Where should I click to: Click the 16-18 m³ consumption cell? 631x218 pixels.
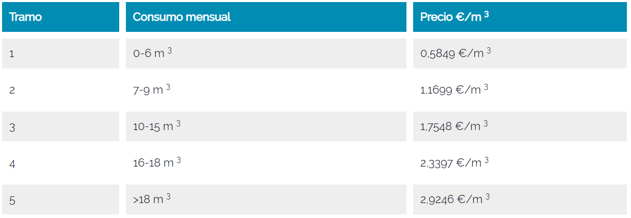pos(153,163)
